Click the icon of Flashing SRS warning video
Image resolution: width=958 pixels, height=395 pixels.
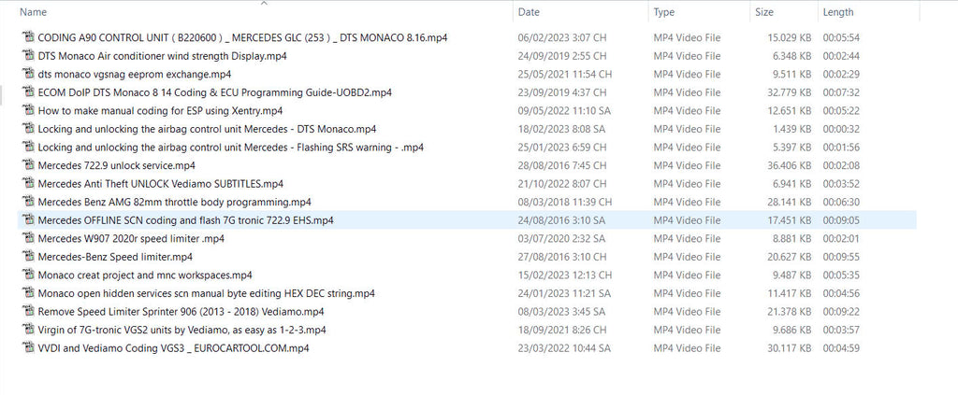27,147
